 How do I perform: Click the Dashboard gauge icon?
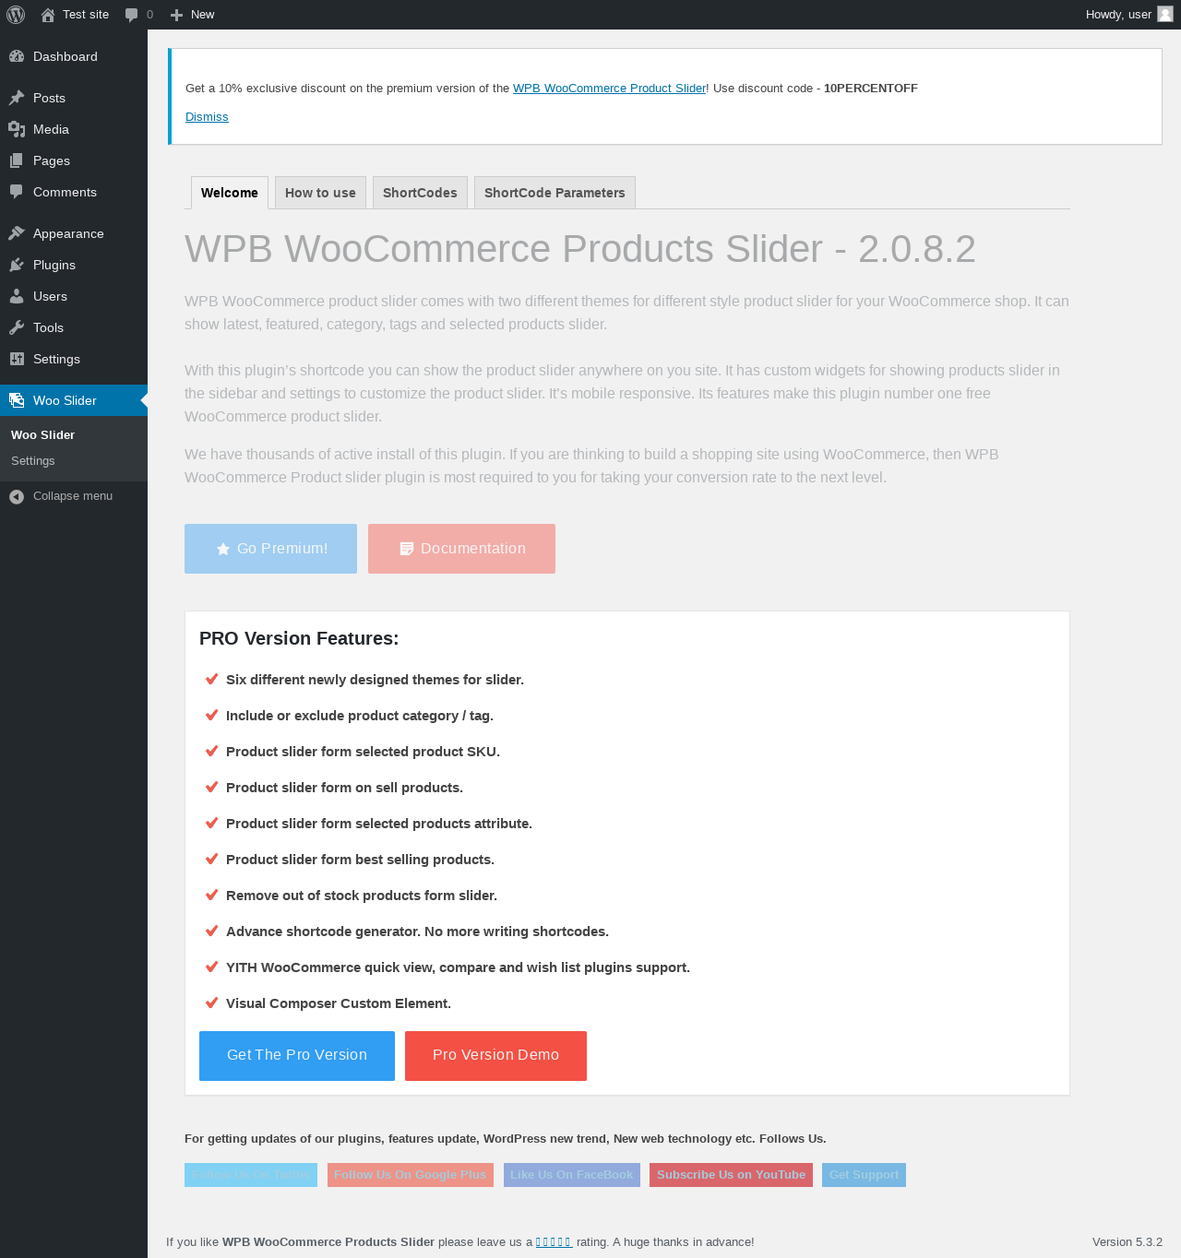pyautogui.click(x=17, y=56)
